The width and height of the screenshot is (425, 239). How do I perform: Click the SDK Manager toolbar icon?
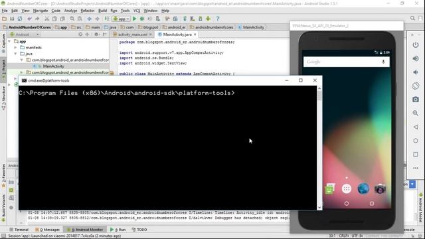tap(201, 19)
